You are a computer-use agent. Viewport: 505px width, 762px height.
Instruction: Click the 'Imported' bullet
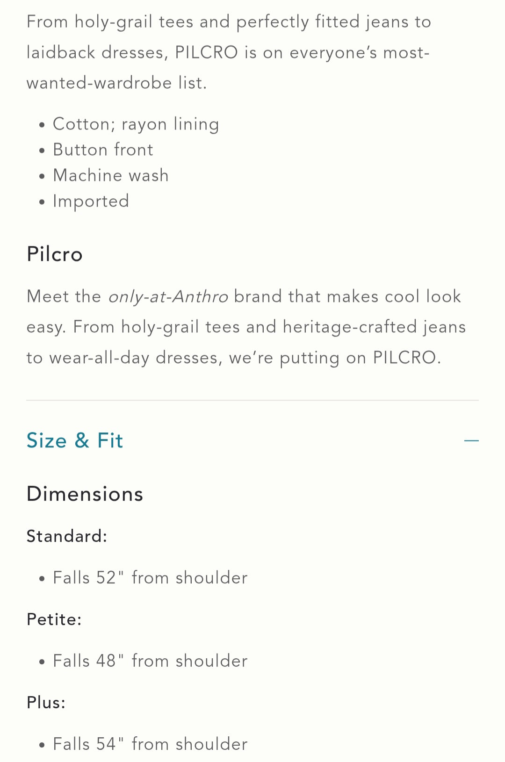[x=91, y=201]
